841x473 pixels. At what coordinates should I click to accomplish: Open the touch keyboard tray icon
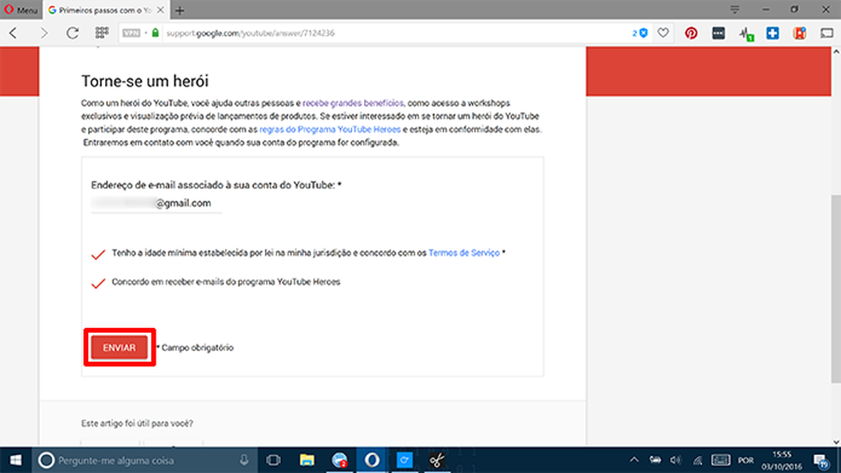[720, 460]
